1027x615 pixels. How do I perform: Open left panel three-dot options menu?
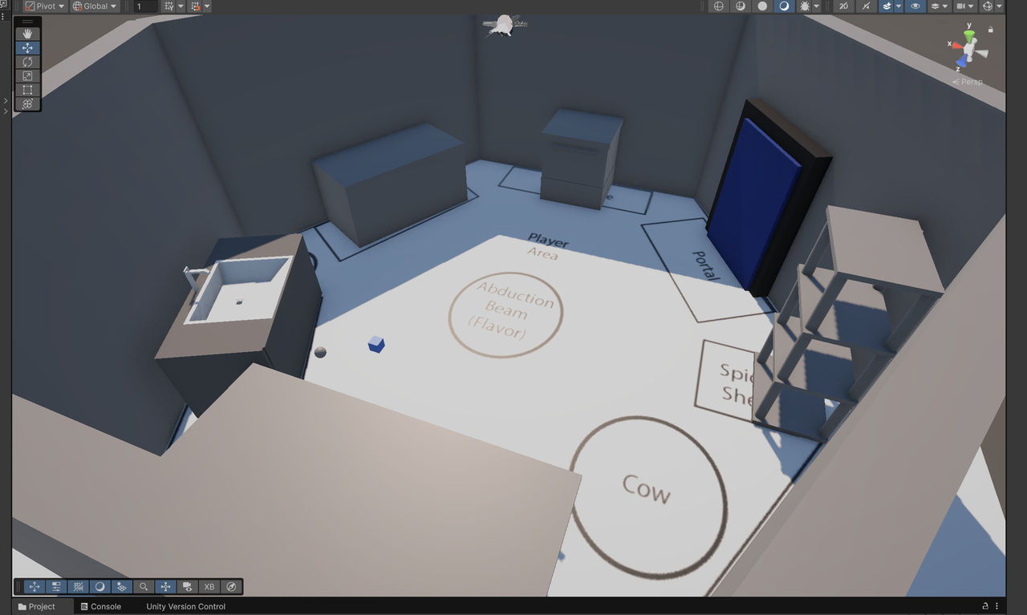click(3, 16)
